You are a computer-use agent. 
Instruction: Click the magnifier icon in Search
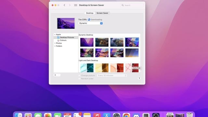coord(123,5)
